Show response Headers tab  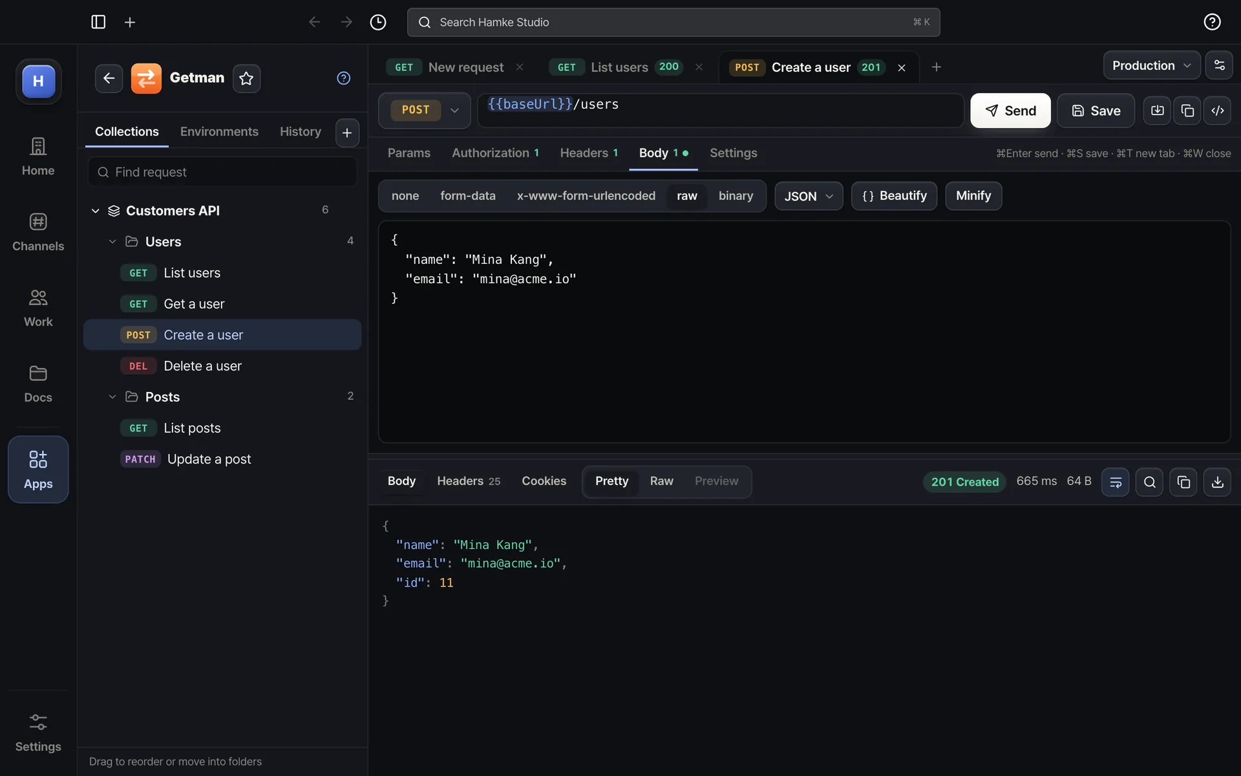click(x=469, y=481)
